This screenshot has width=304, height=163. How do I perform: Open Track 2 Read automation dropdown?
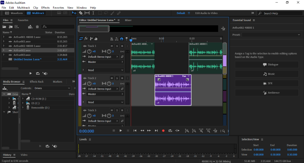point(105,102)
